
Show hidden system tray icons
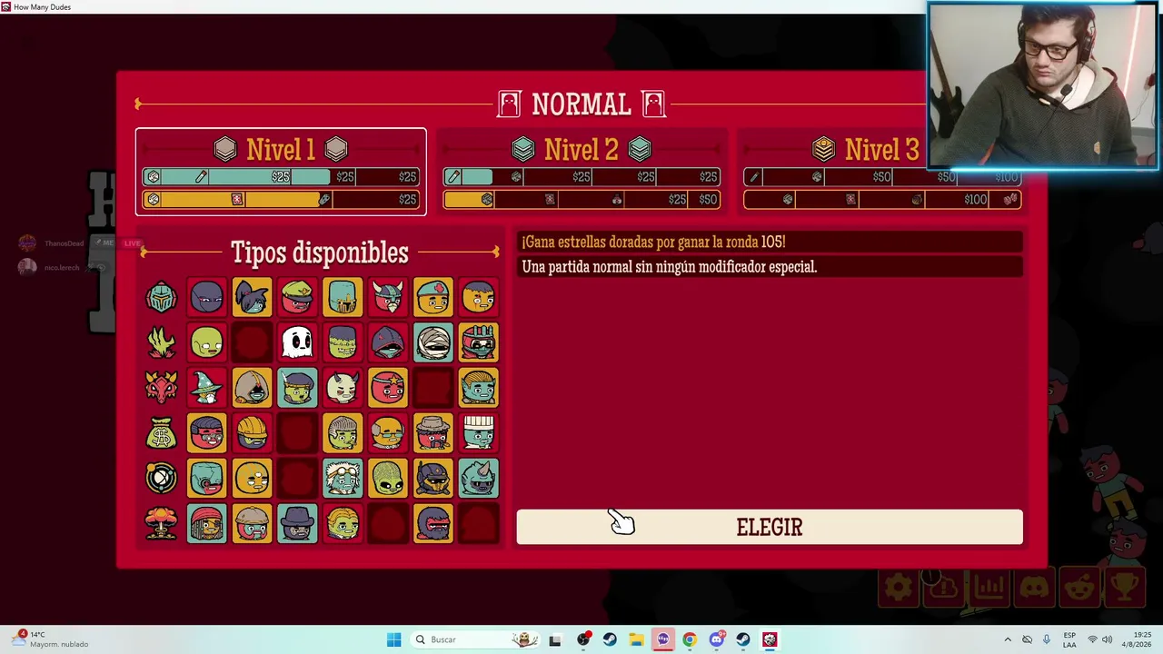pos(1008,639)
